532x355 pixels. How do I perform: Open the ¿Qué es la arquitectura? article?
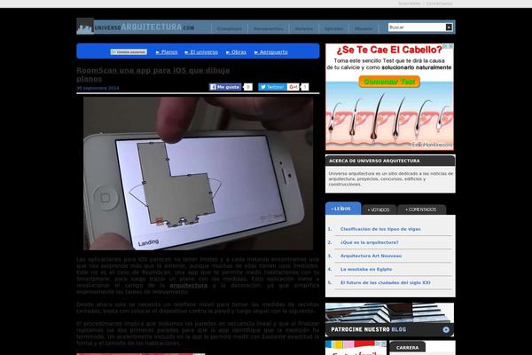[370, 242]
